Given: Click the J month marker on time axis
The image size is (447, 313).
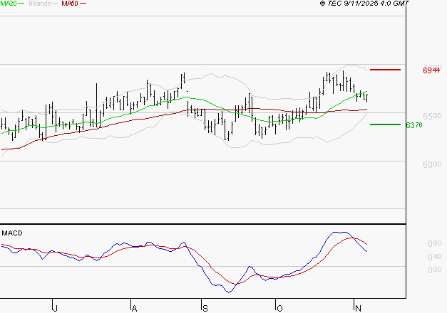Looking at the screenshot, I should point(55,308).
